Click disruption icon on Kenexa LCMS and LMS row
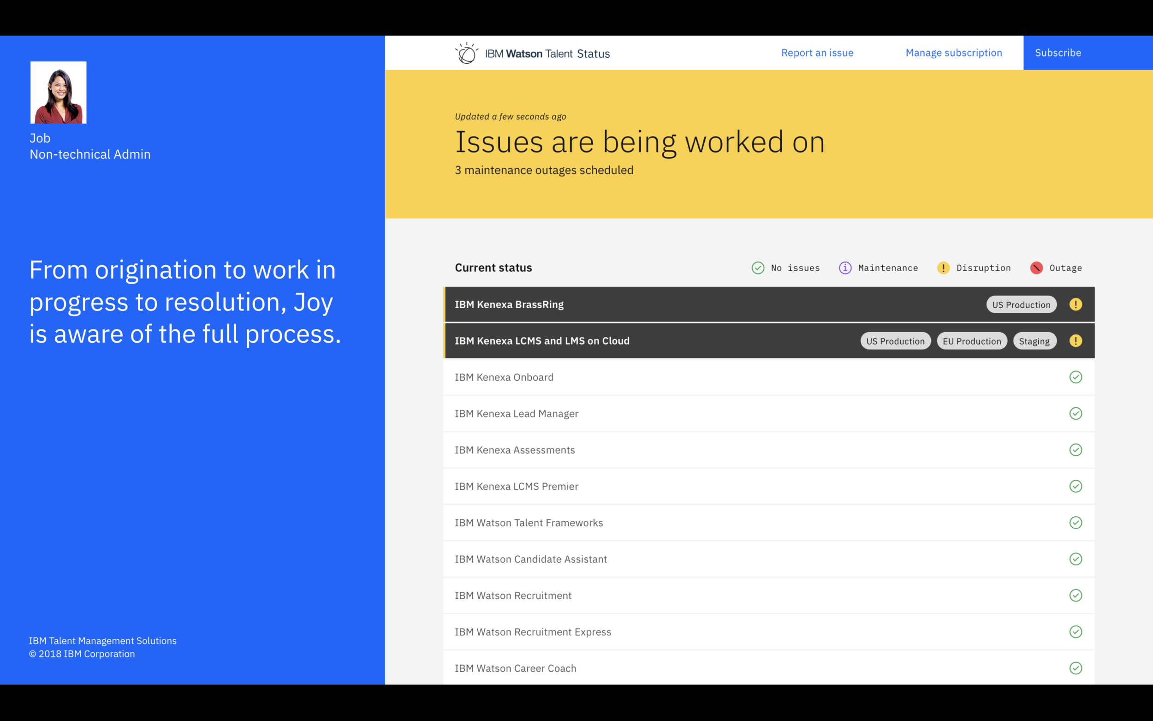 click(1076, 341)
